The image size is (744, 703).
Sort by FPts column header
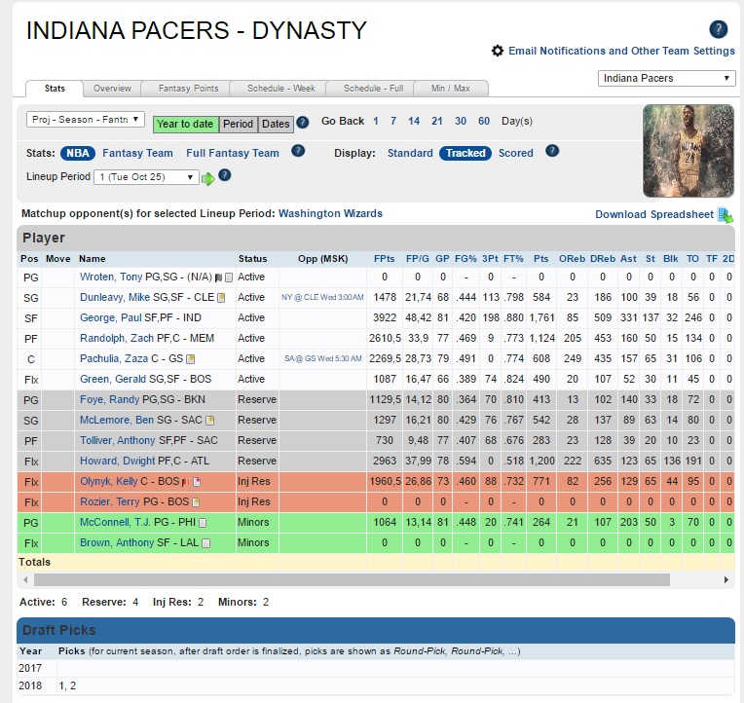(x=384, y=259)
